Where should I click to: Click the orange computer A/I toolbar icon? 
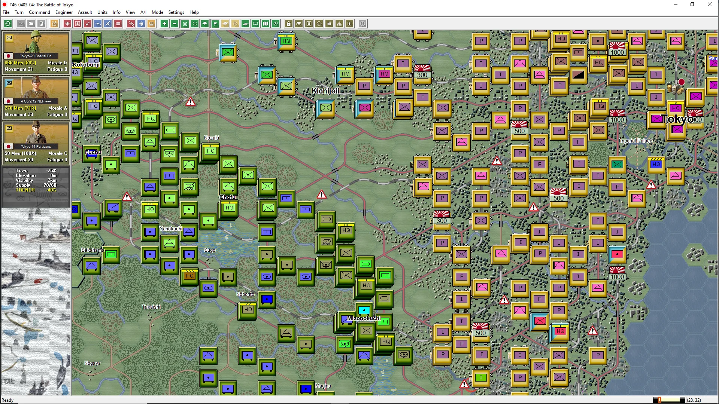click(151, 24)
